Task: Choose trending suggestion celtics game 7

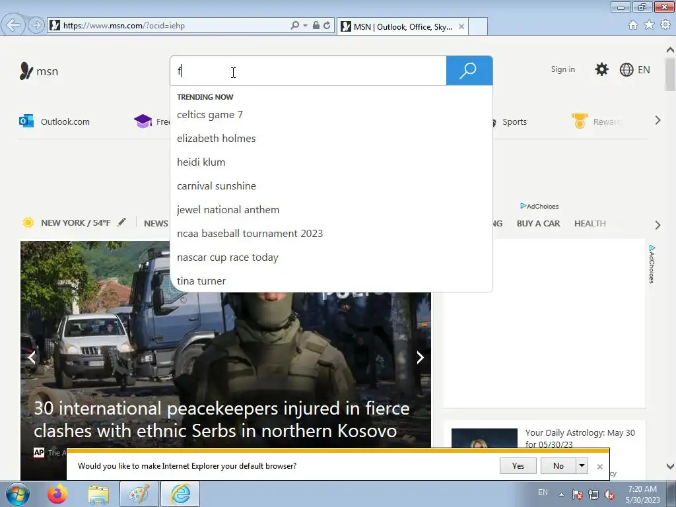Action: [x=210, y=115]
